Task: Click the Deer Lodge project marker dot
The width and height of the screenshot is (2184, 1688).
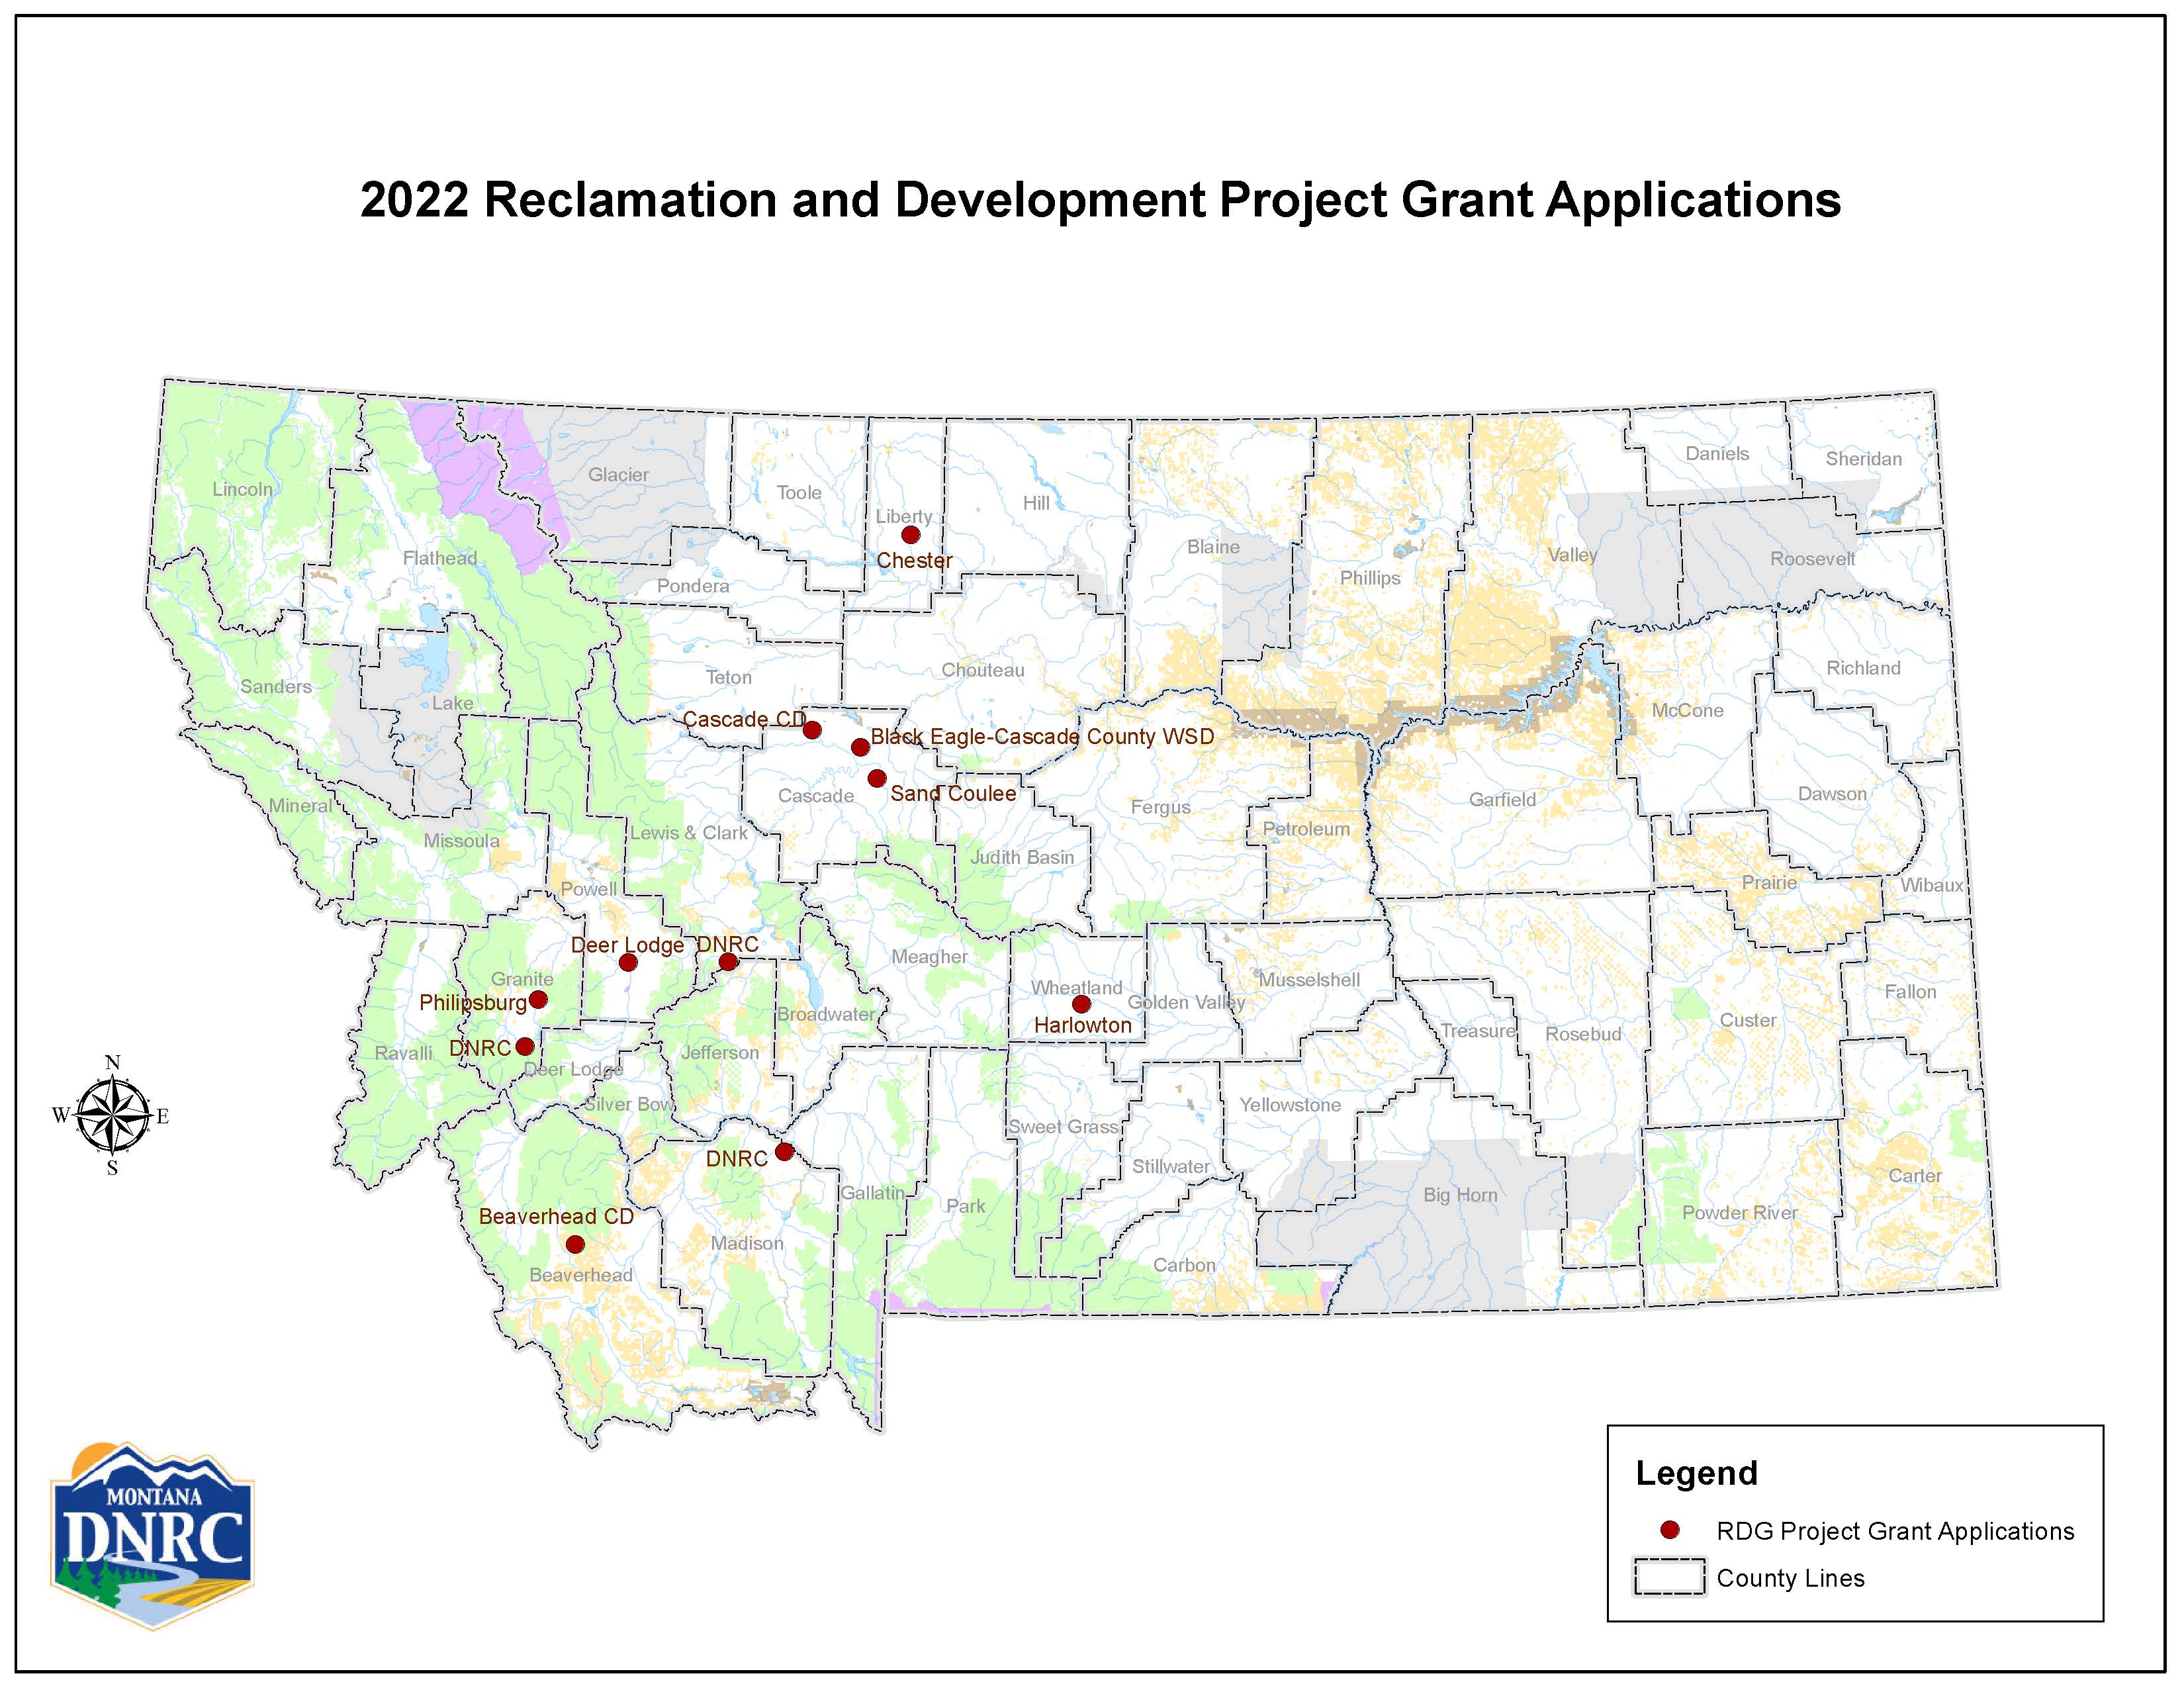Action: click(x=628, y=962)
